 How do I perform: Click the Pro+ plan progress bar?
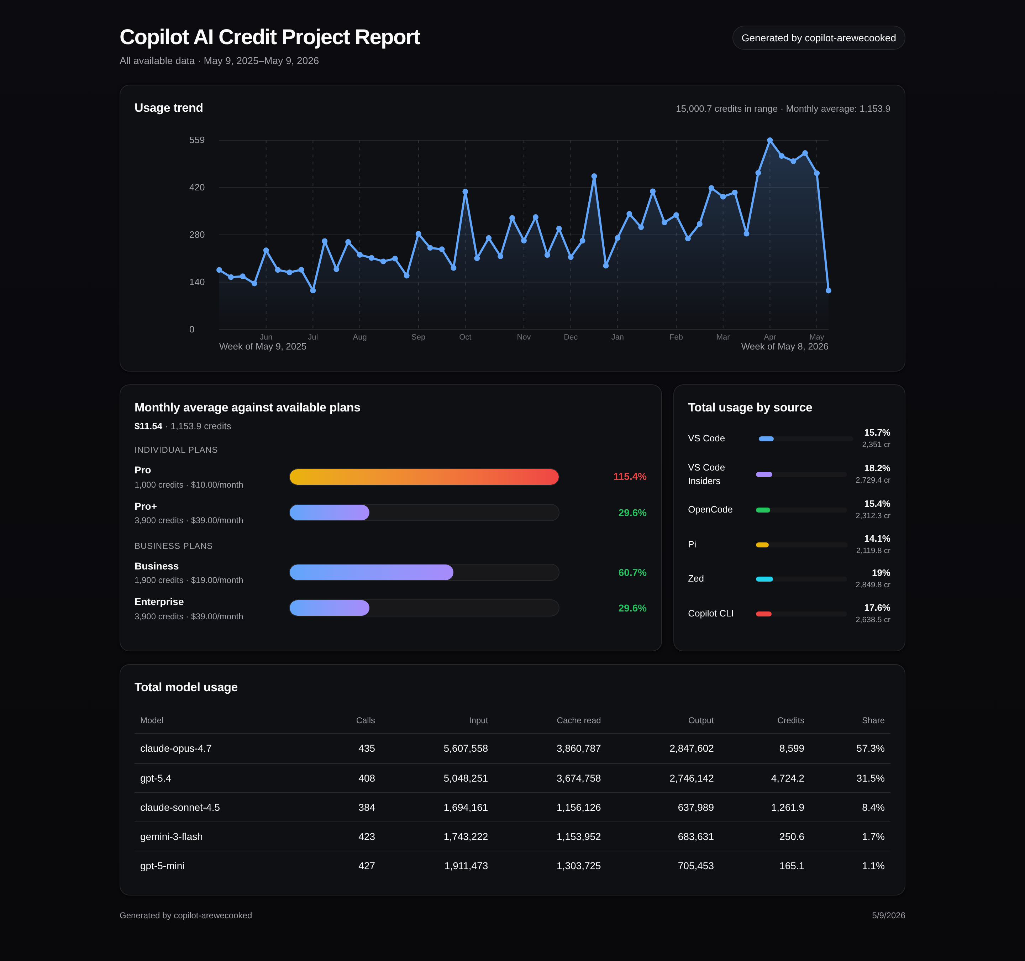(424, 513)
